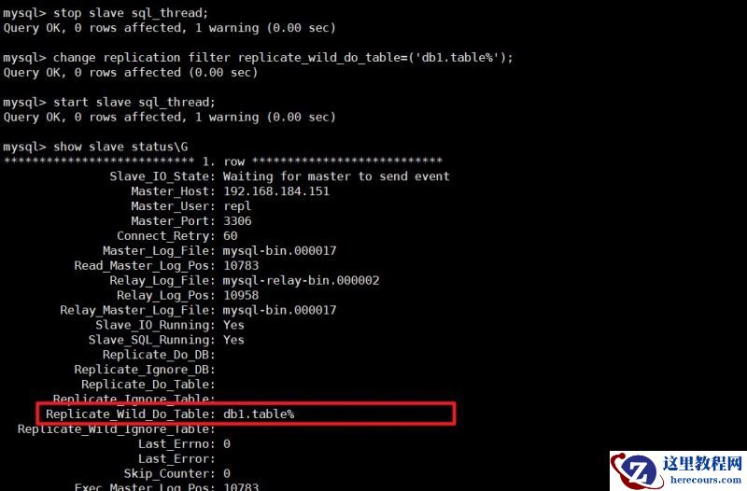Viewport: 747px width, 491px height.
Task: Click the Connect_Retry value 60
Action: [230, 236]
